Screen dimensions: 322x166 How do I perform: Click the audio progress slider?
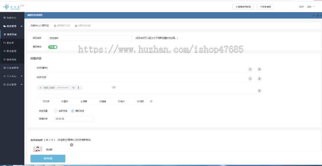click(63, 88)
